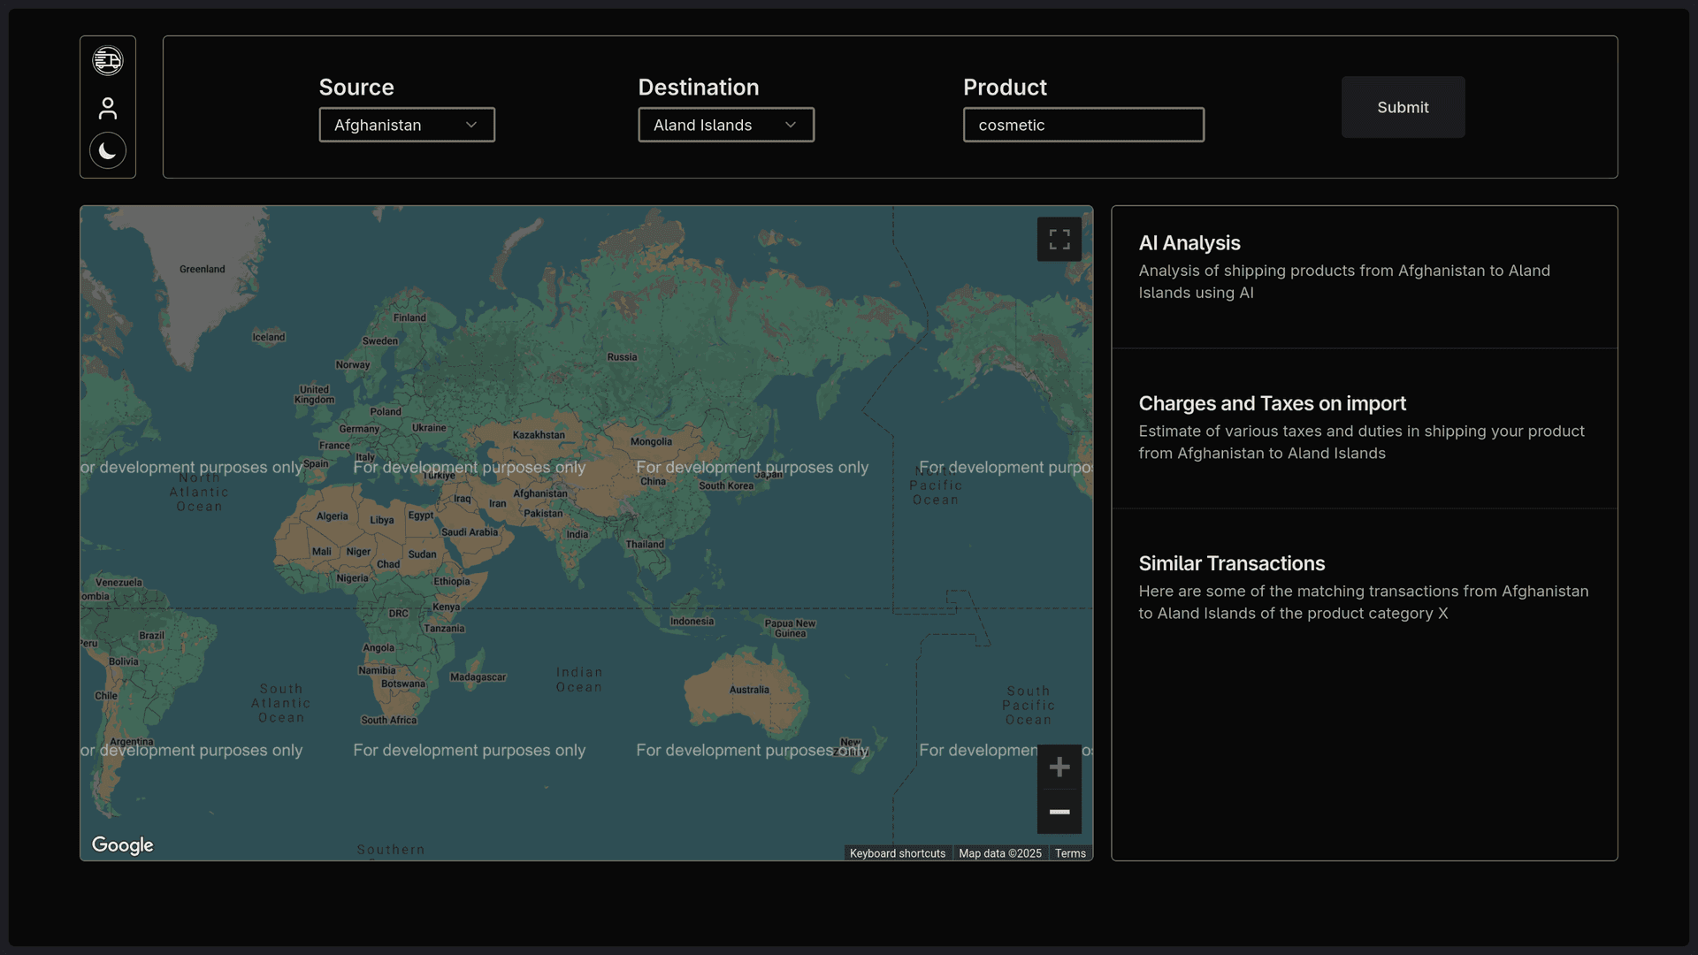This screenshot has height=955, width=1698.
Task: Click the Greenland label on the map
Action: pos(203,269)
